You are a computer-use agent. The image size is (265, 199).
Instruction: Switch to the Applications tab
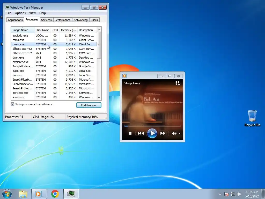coord(15,20)
